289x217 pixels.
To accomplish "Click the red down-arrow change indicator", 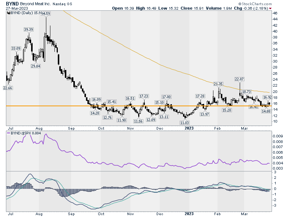I will (270, 9).
